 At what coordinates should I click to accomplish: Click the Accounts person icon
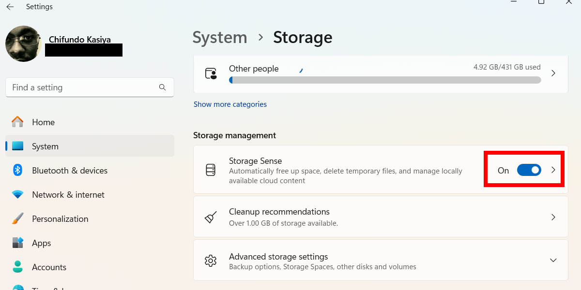tap(18, 267)
